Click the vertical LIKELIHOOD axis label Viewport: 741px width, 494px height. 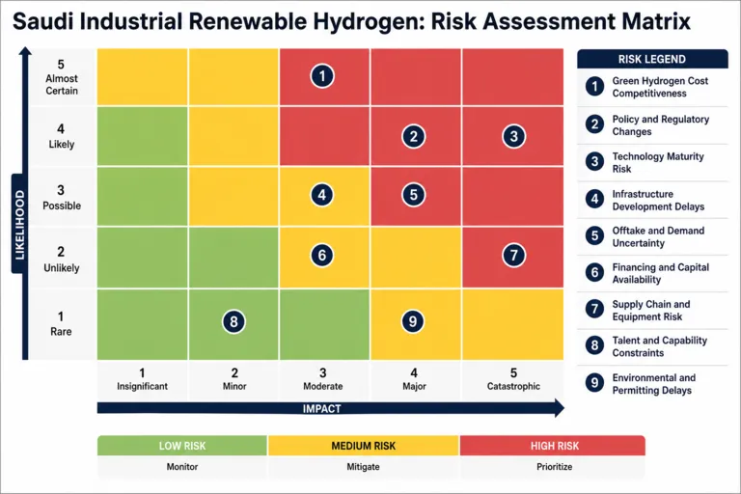tap(19, 225)
